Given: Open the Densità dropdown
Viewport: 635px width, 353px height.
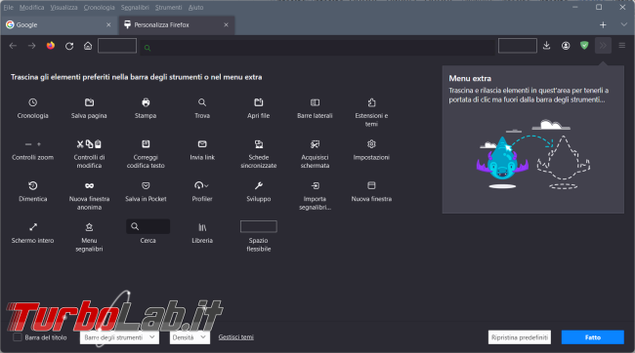Looking at the screenshot, I should pos(190,336).
